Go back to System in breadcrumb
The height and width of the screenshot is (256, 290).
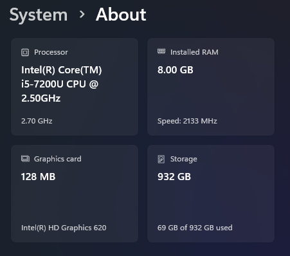click(x=39, y=15)
